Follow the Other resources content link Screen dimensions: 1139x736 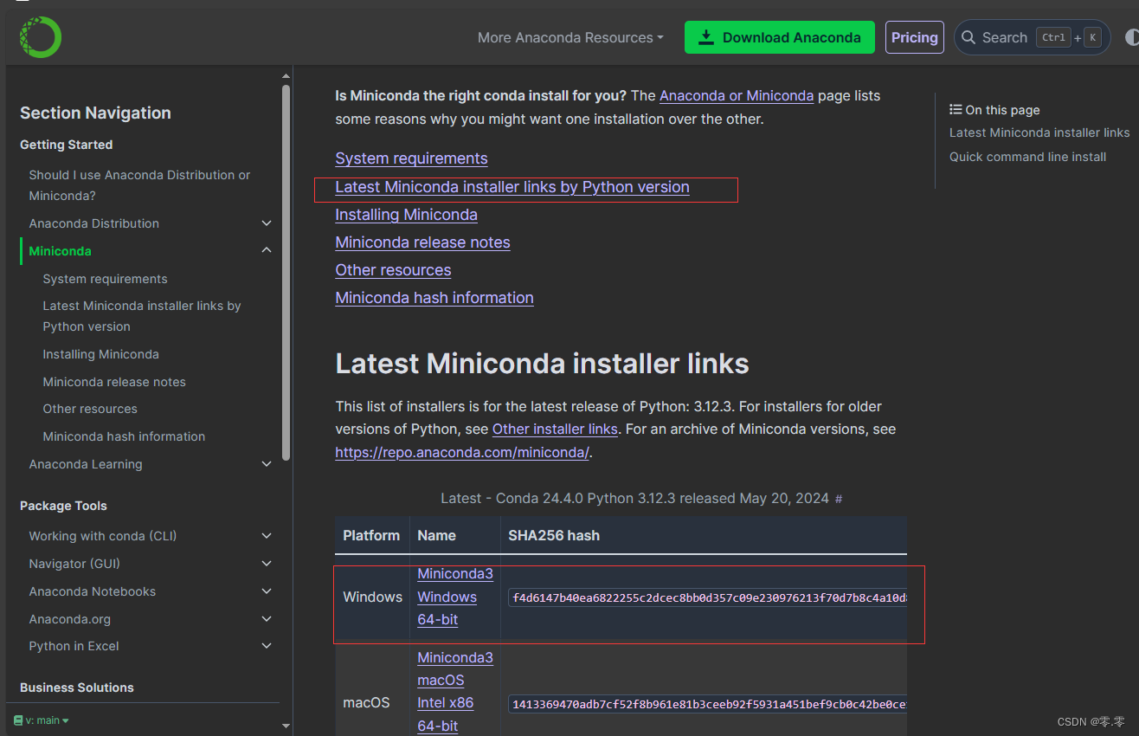[393, 270]
